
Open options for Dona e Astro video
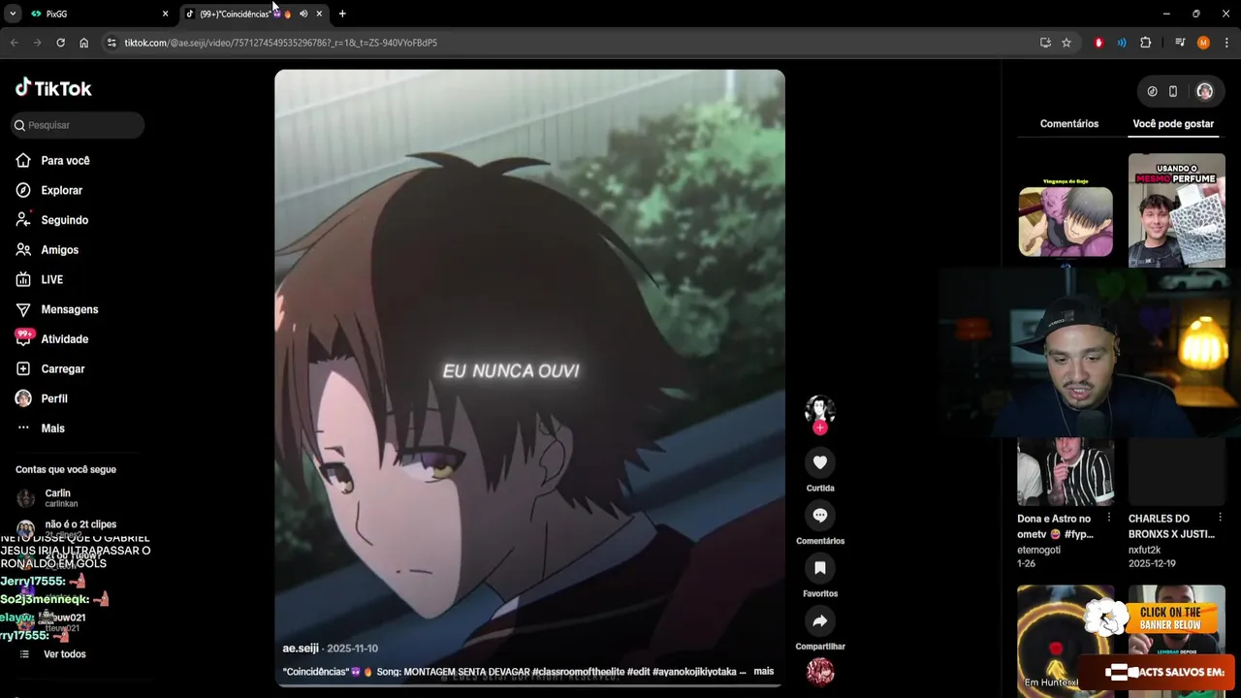pos(1109,518)
